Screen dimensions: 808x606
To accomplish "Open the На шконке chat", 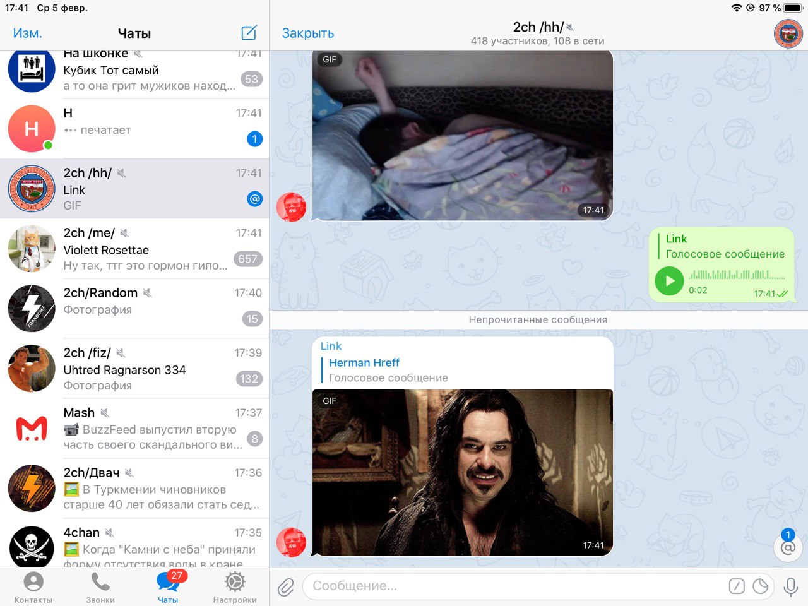I will tap(134, 74).
